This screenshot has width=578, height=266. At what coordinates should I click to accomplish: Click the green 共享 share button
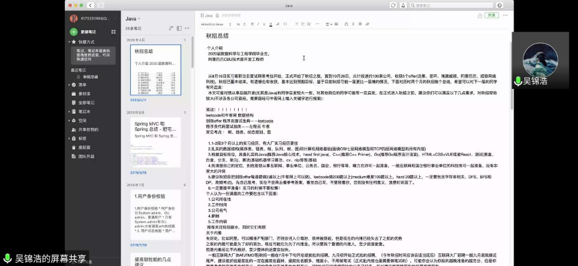(x=492, y=15)
